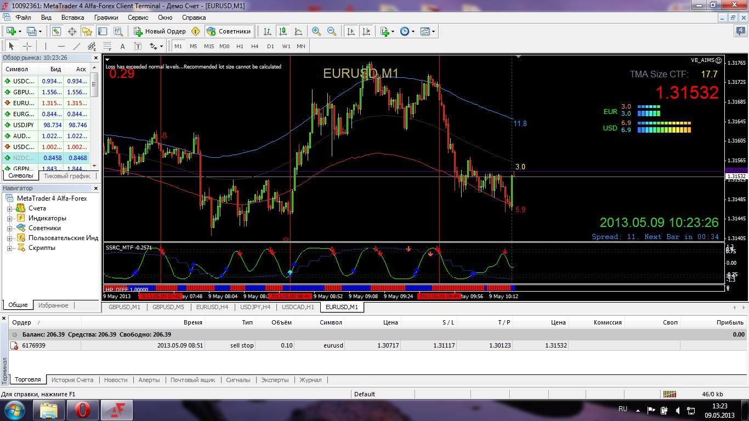The height and width of the screenshot is (421, 749).
Task: Click the Новый Ордер button
Action: coord(160,31)
